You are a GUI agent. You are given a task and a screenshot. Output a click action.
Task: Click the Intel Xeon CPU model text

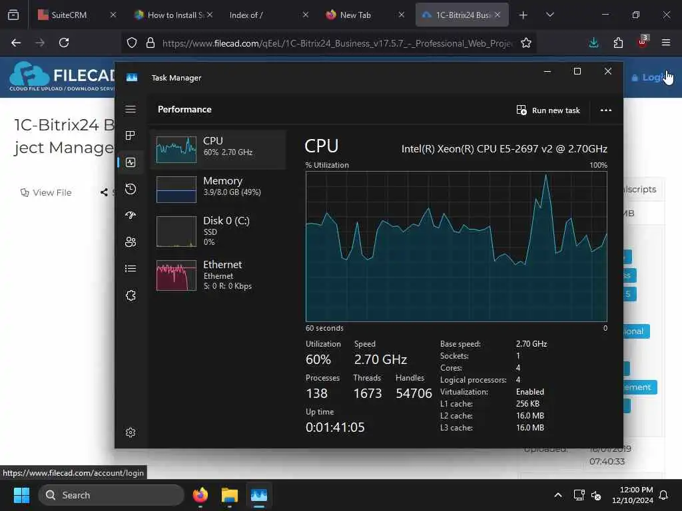(x=504, y=149)
